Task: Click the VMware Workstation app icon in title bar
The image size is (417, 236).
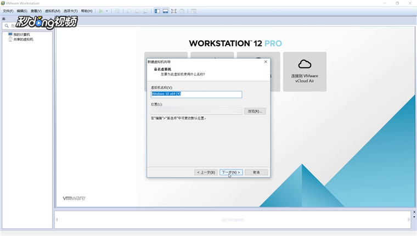Action: 3,3
